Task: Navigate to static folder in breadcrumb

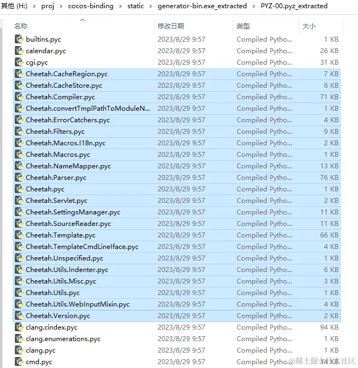Action: point(136,6)
